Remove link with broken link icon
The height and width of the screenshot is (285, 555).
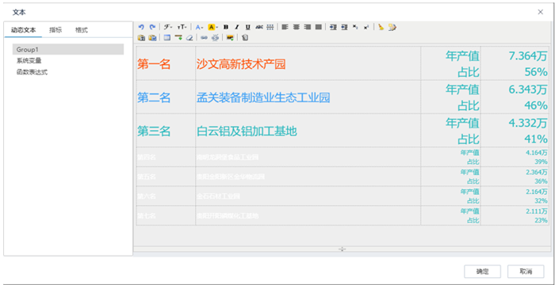215,37
